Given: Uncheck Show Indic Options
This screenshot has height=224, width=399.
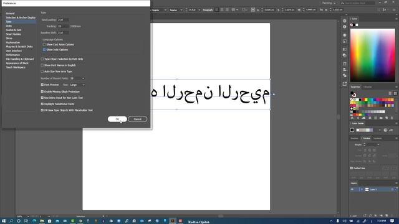Looking at the screenshot, I should point(44,50).
